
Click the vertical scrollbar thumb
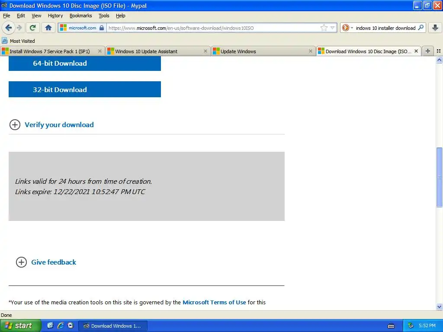[x=439, y=177]
